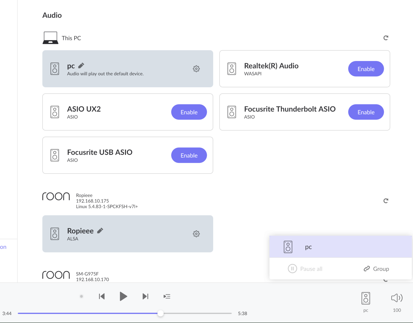Click the Focusrite USB ASIO device name

[100, 152]
